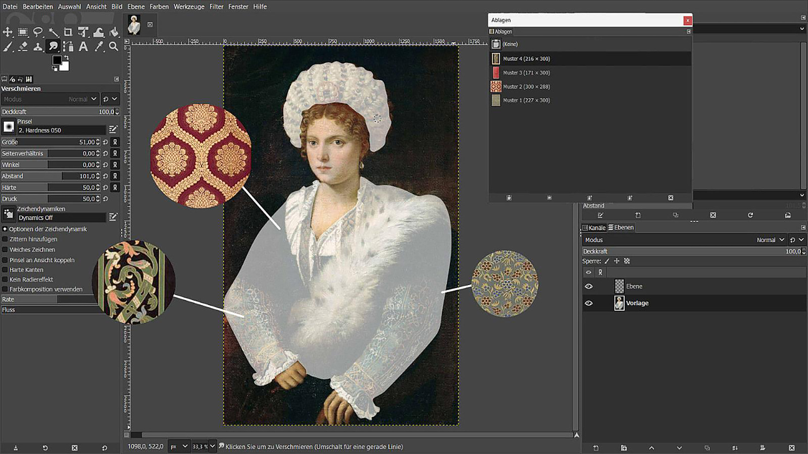
Task: Delete the selected buffer in Ablagen
Action: [x=671, y=198]
